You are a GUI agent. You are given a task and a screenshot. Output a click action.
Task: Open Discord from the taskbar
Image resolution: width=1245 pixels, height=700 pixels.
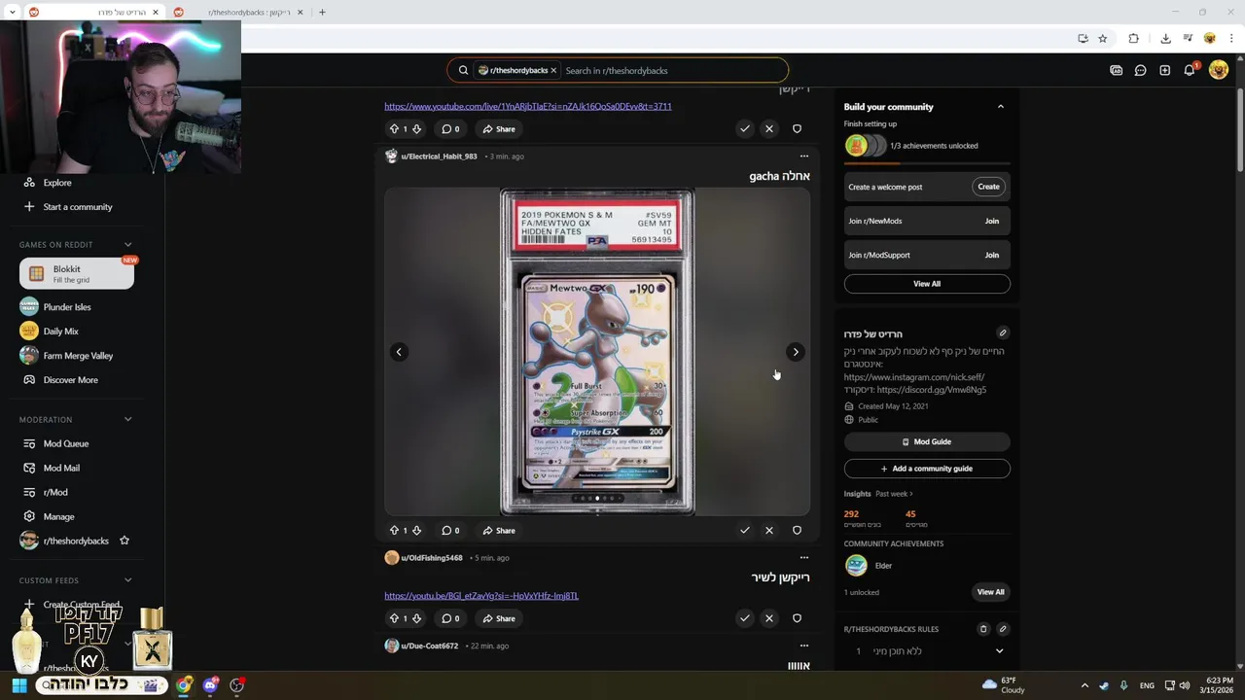coord(210,685)
